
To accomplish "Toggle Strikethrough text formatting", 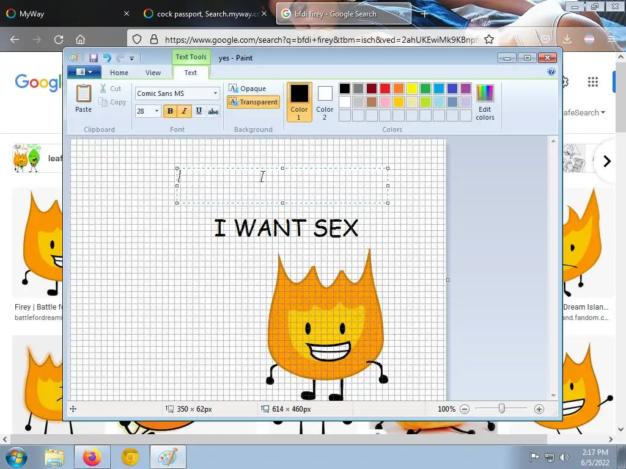I will pos(213,111).
